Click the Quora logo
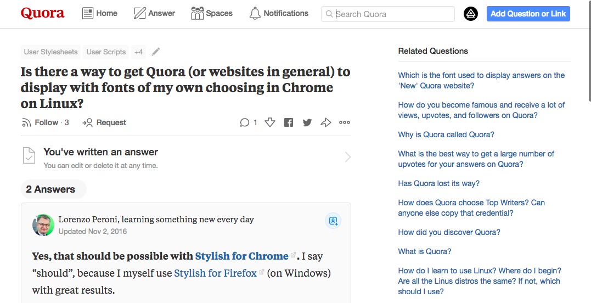 [x=42, y=13]
